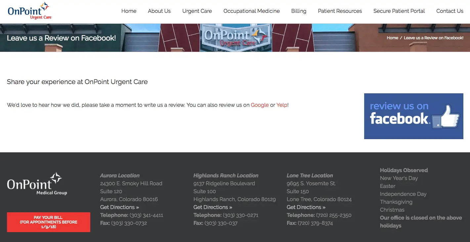Click Lone Tree telephone (720) 255-2350
Screen dimensions: 470x242
(x=334, y=215)
